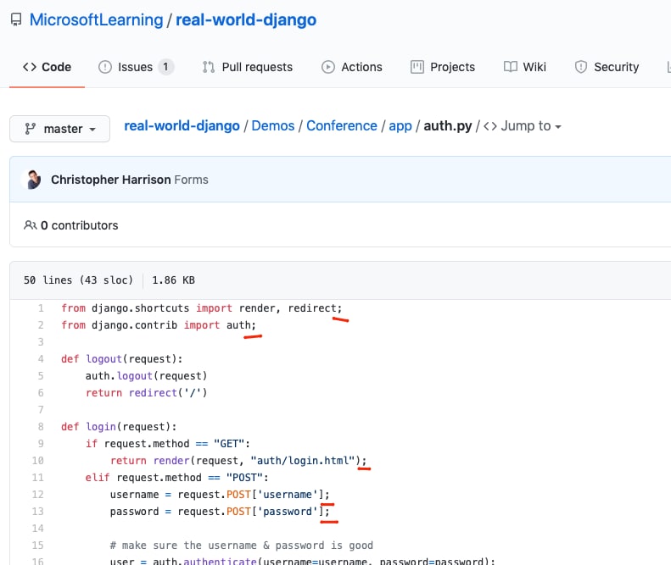
Task: Navigate to Demos folder in breadcrumb
Action: pyautogui.click(x=273, y=125)
